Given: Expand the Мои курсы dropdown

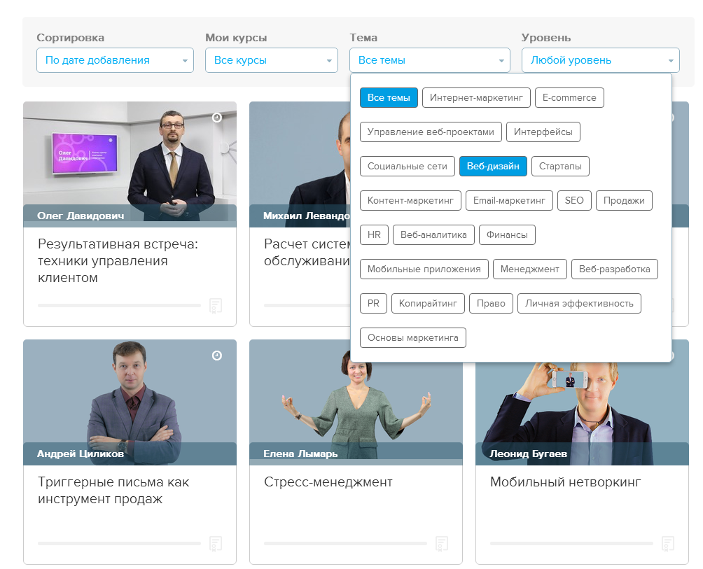Looking at the screenshot, I should (271, 60).
